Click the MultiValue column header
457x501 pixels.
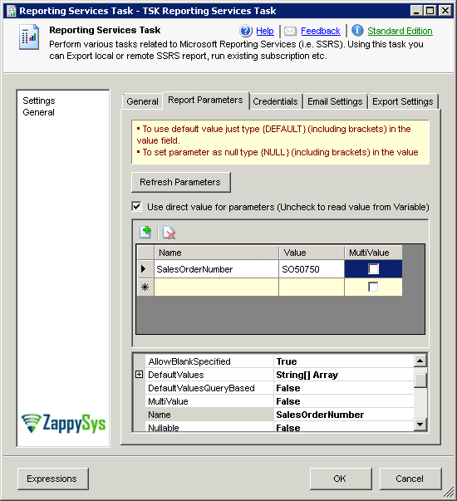pos(373,253)
